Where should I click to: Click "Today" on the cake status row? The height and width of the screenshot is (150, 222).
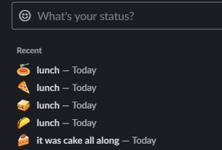(144, 140)
